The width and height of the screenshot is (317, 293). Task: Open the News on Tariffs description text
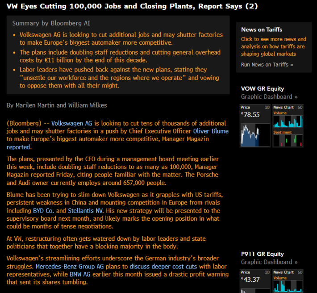(273, 46)
